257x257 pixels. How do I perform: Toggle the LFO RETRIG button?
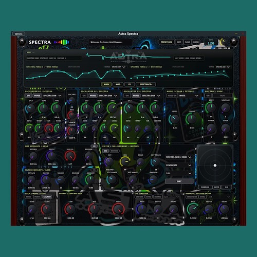[158, 197]
